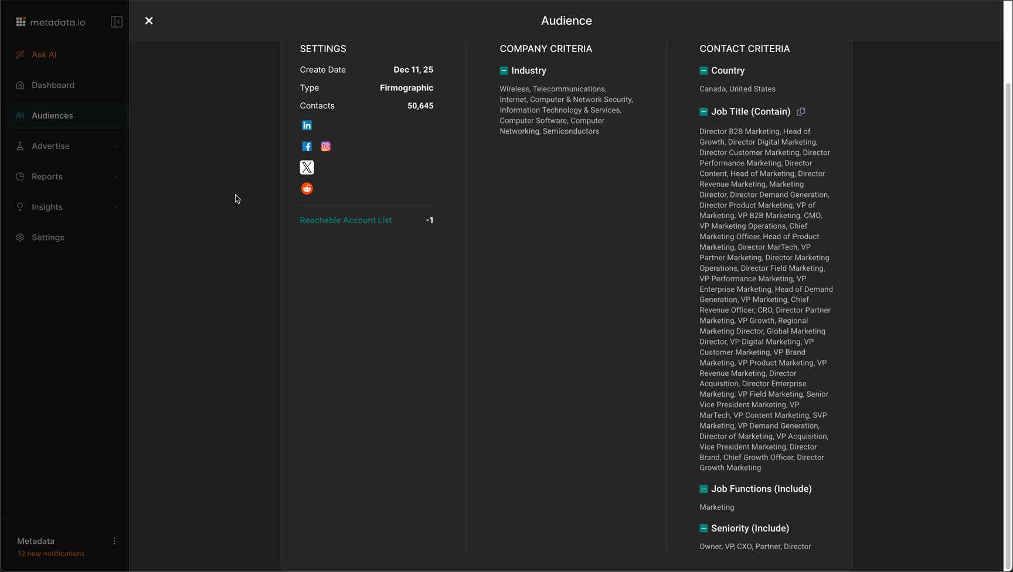Expand the Insights submenu arrow

[116, 207]
